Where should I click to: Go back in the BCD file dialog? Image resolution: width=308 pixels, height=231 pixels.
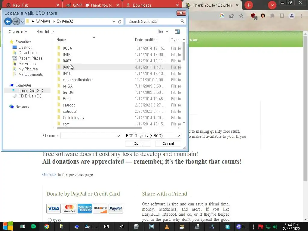[8, 21]
